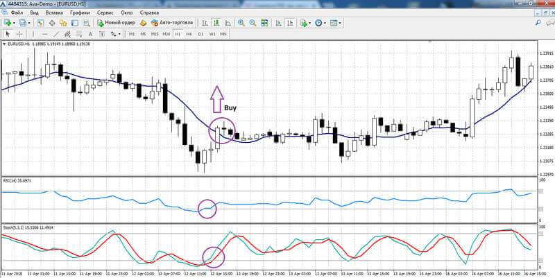Screen dimensions: 555x278
Task: Open the Strategy Tester magnifier icon
Action: 86,23
